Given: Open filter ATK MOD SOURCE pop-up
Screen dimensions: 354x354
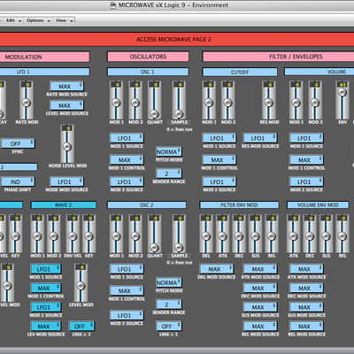Looking at the screenshot, I should (260, 269).
